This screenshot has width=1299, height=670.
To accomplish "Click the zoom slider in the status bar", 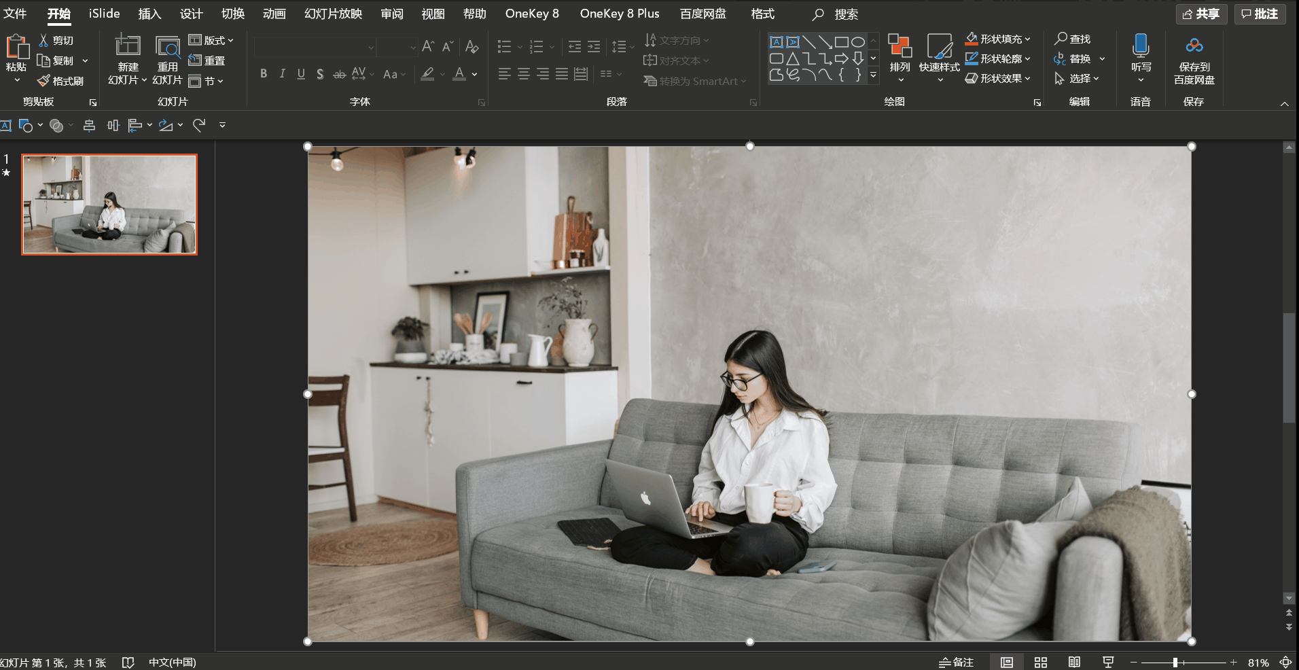I will [x=1183, y=663].
